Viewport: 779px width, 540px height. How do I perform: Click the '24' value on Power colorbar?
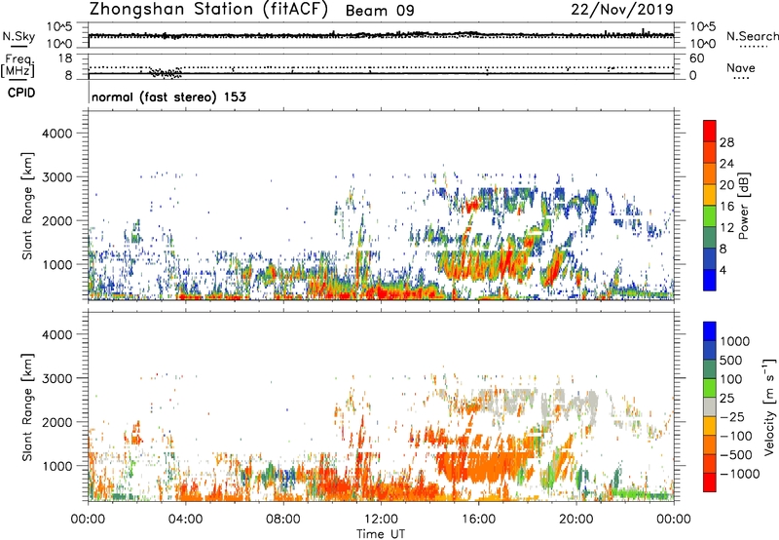[726, 164]
